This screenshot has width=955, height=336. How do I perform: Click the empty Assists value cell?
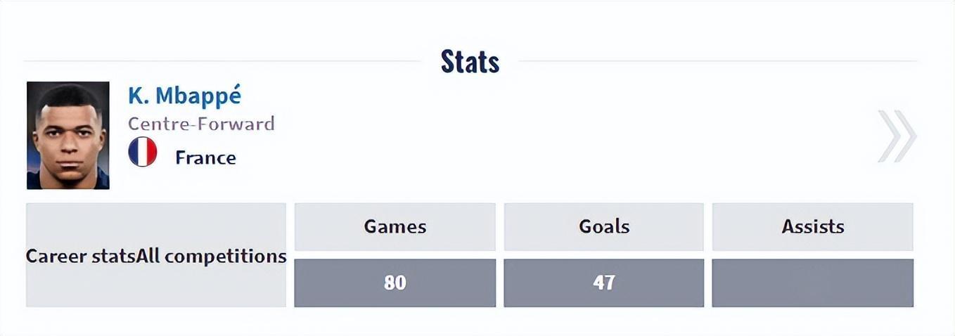point(812,283)
